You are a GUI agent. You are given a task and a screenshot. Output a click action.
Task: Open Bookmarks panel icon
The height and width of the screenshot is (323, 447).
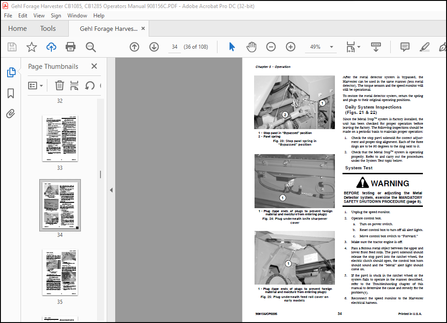(11, 93)
